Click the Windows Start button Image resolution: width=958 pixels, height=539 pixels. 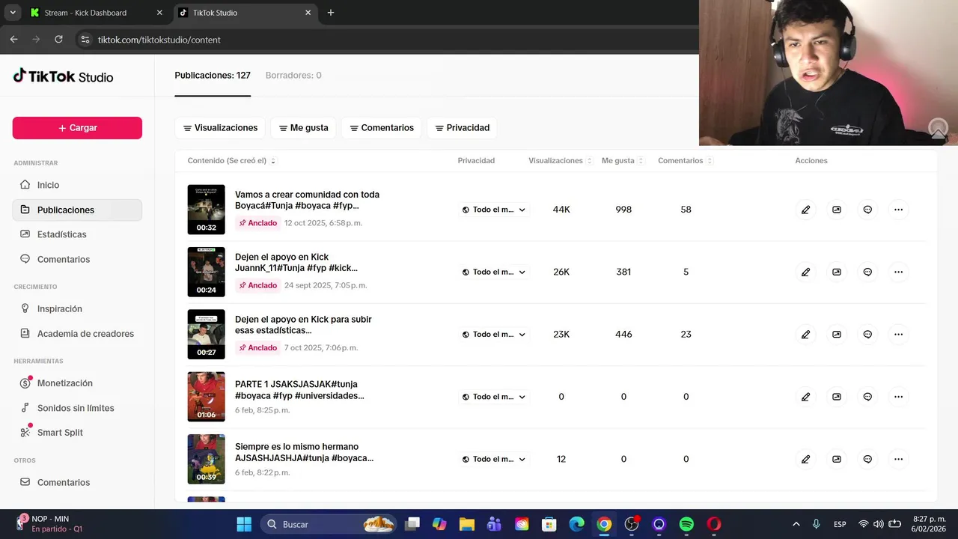(244, 524)
